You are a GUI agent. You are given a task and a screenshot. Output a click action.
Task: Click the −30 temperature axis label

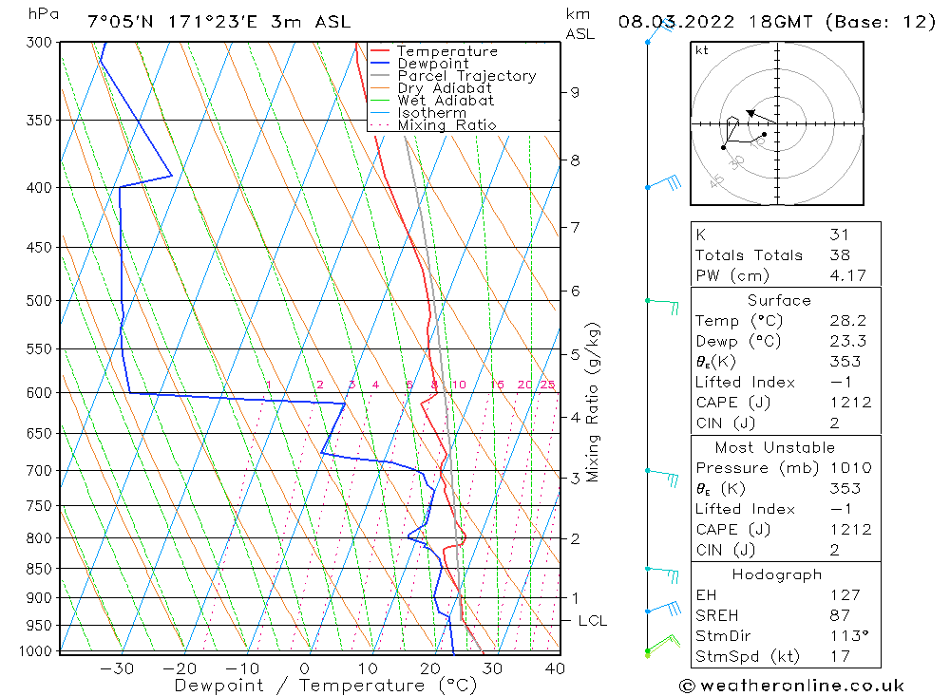pyautogui.click(x=117, y=668)
